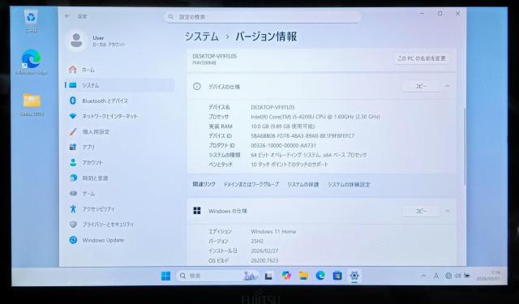The height and width of the screenshot is (304, 519).
Task: Click the info icon beside デバイスの仕様
Action: [197, 87]
